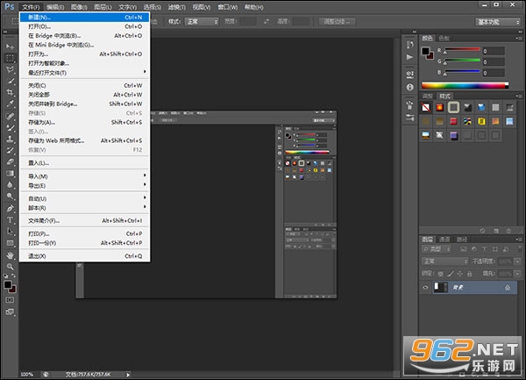Change screen mode toolbox button

coord(10,312)
